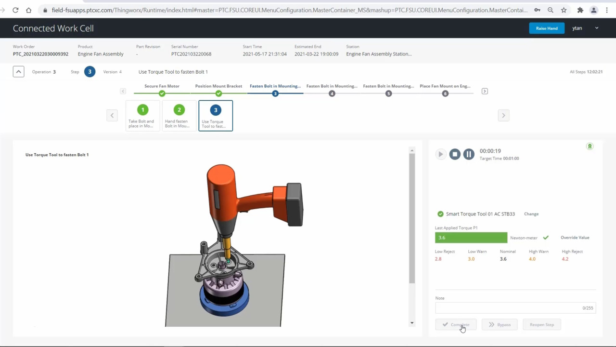The height and width of the screenshot is (347, 616).
Task: Click the green quality badge icon
Action: pyautogui.click(x=590, y=146)
